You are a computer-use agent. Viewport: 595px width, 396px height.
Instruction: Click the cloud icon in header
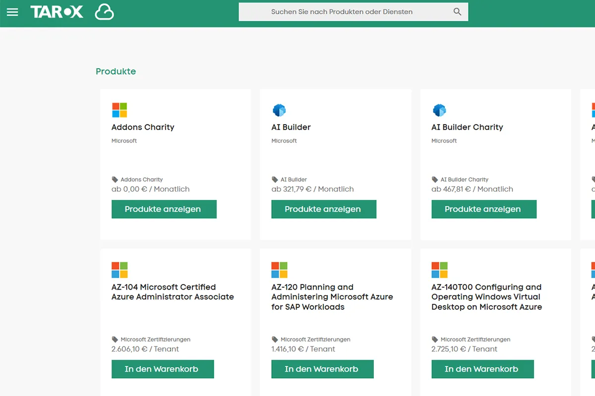click(x=104, y=12)
